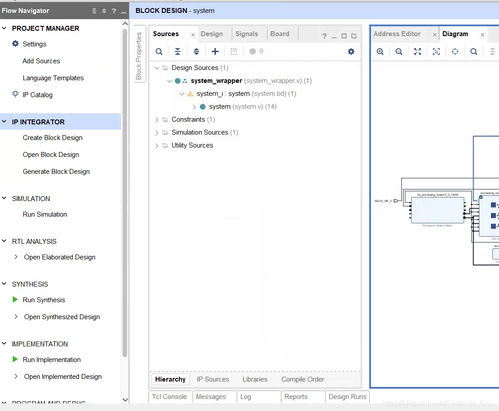The width and height of the screenshot is (499, 411).
Task: Collapse all sources in Sources toolbar
Action: click(x=177, y=52)
